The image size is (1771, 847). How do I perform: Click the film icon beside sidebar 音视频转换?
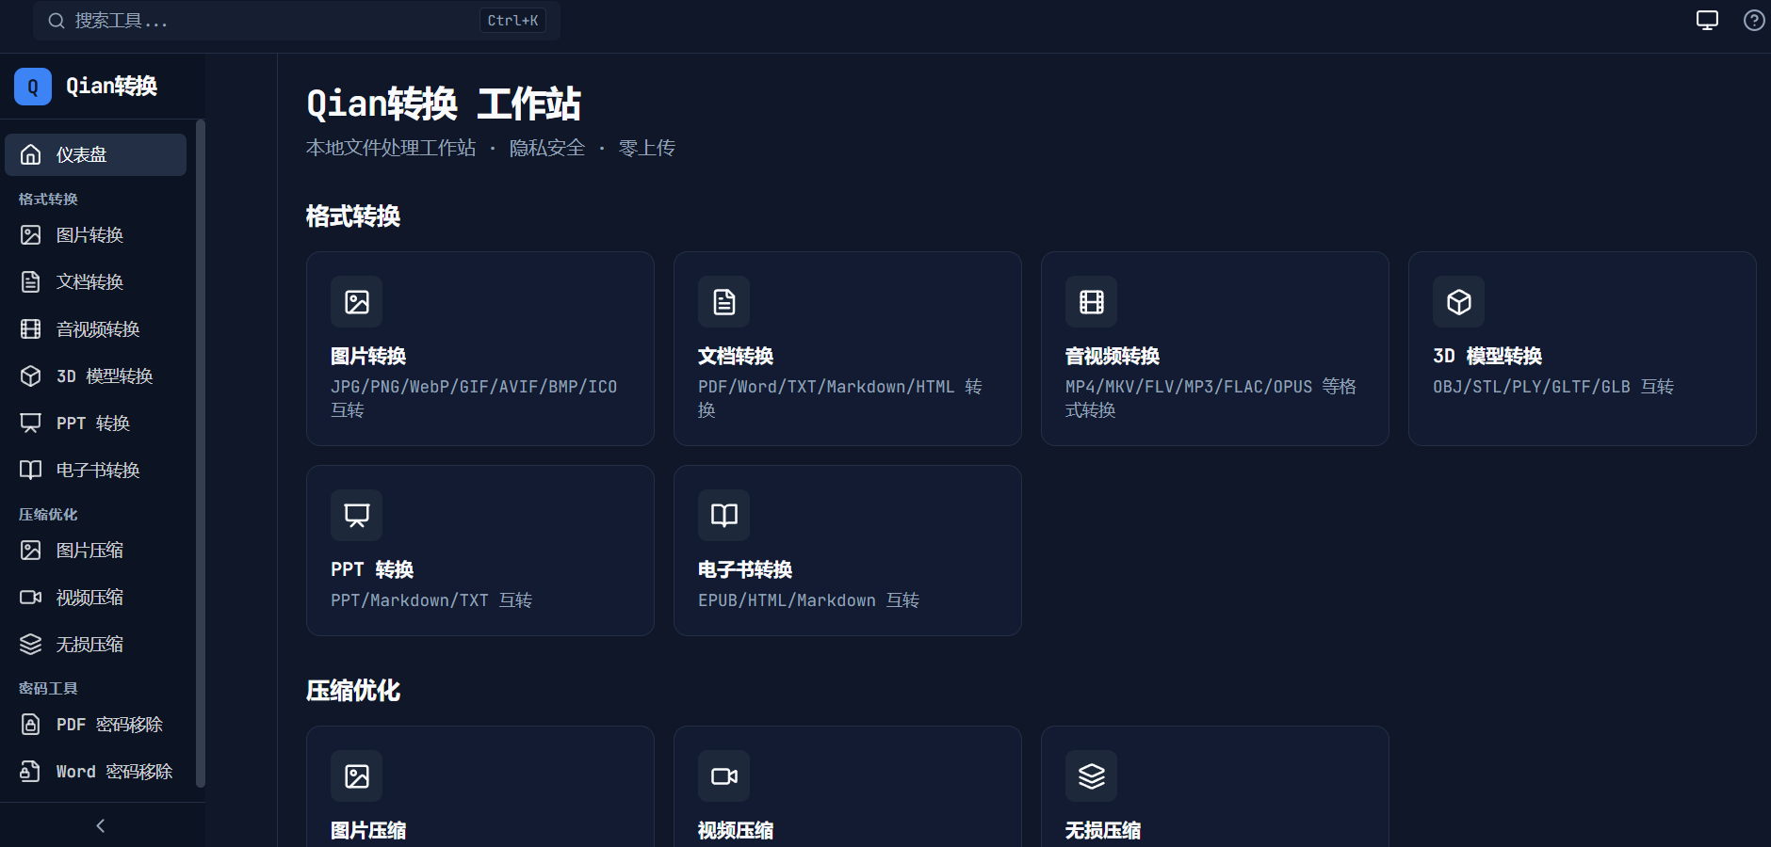[x=31, y=329]
